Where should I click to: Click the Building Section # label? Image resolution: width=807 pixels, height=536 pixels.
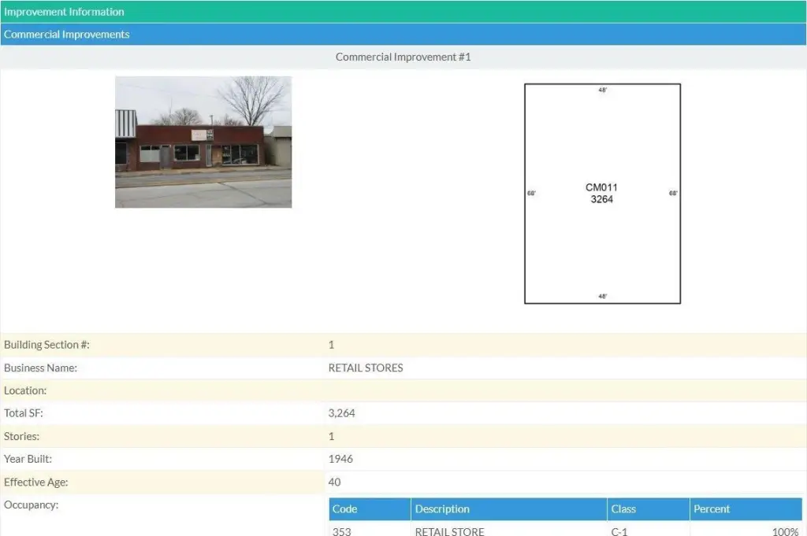pos(52,345)
